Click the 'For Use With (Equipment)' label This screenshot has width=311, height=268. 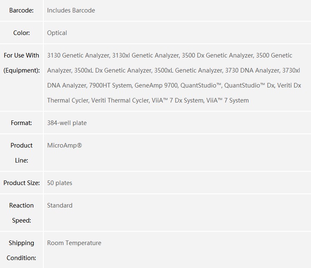tap(21, 63)
